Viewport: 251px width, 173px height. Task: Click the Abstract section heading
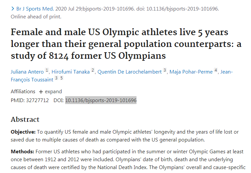[x=25, y=119]
